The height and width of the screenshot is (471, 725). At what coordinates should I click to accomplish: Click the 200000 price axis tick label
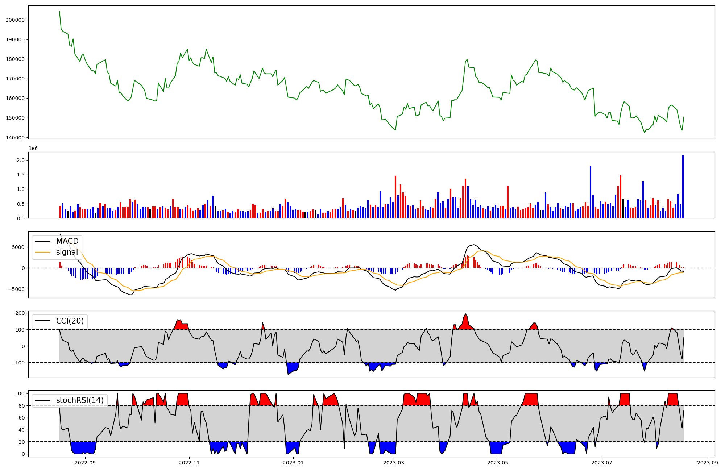15,20
